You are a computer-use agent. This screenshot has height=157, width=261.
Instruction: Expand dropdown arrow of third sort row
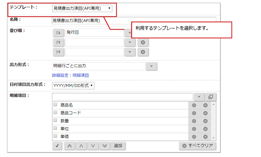[130, 52]
